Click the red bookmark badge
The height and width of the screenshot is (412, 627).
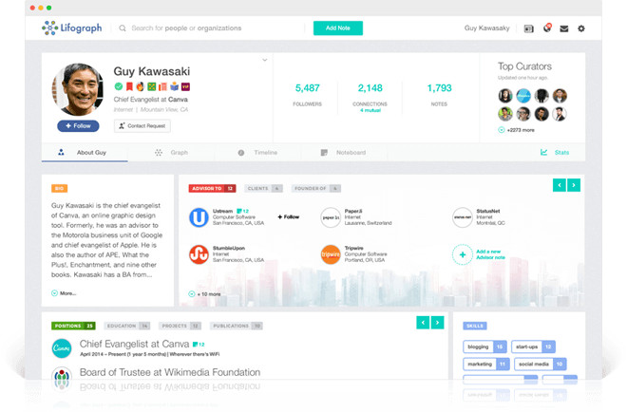tap(129, 86)
